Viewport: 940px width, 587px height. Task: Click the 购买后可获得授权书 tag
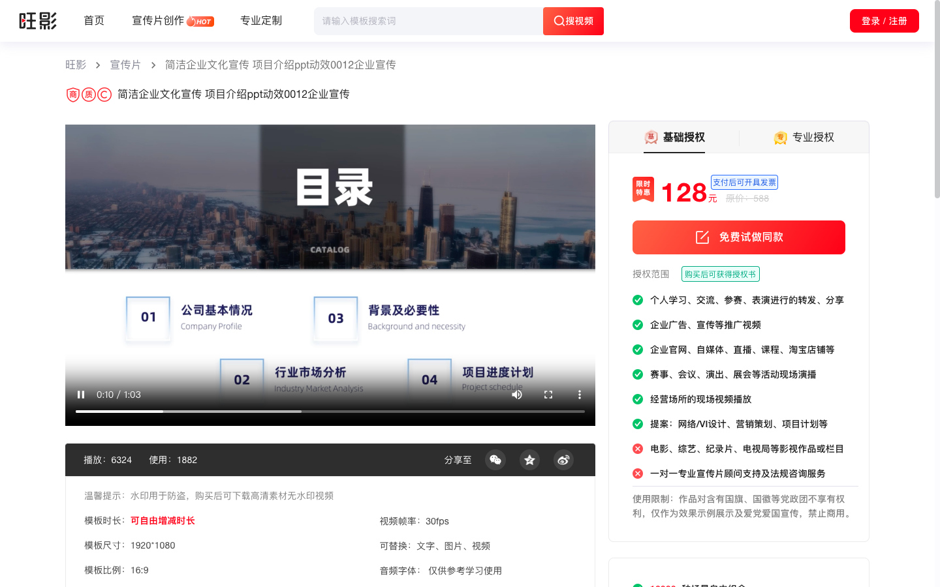click(721, 274)
